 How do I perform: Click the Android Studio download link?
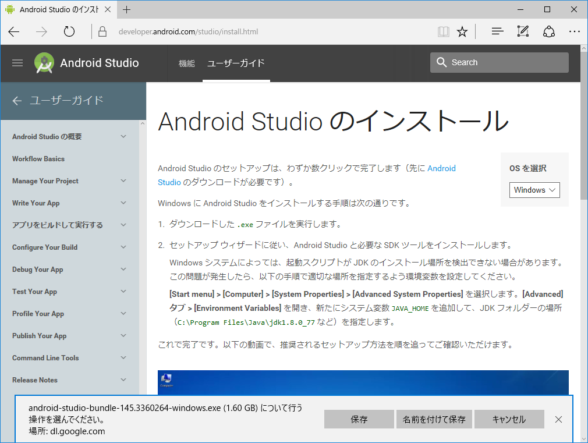point(441,168)
